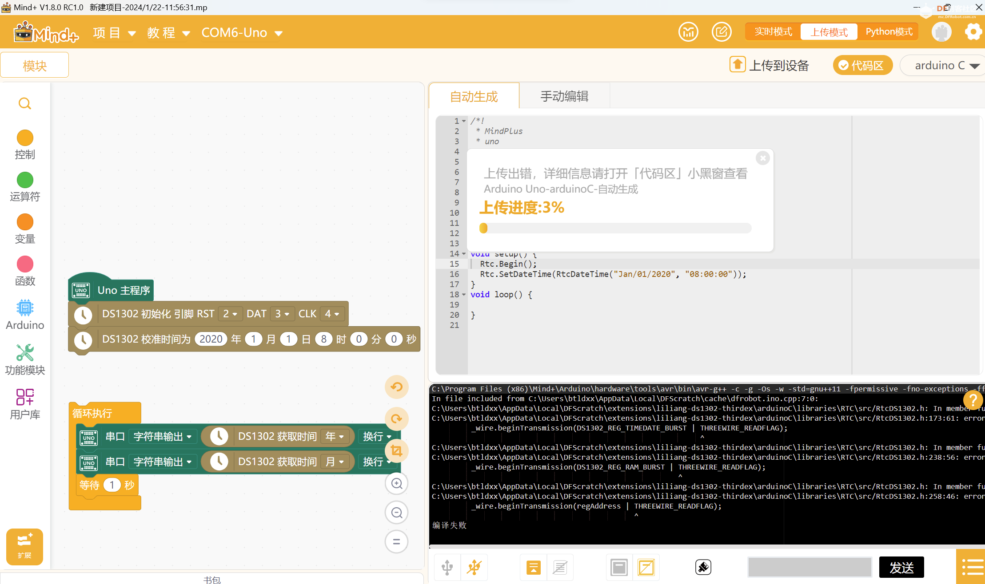The width and height of the screenshot is (985, 584).
Task: Close the upload error popup
Action: tap(763, 158)
